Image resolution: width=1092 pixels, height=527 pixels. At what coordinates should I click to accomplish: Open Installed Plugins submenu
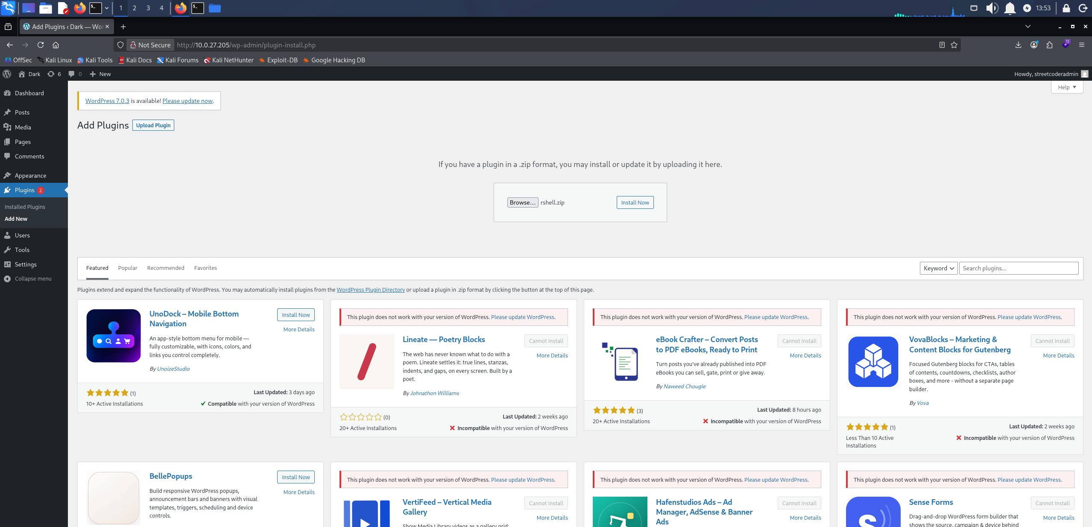[25, 207]
